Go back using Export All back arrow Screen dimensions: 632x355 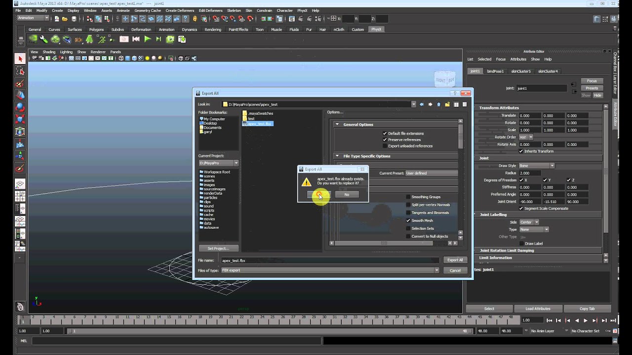(x=421, y=105)
